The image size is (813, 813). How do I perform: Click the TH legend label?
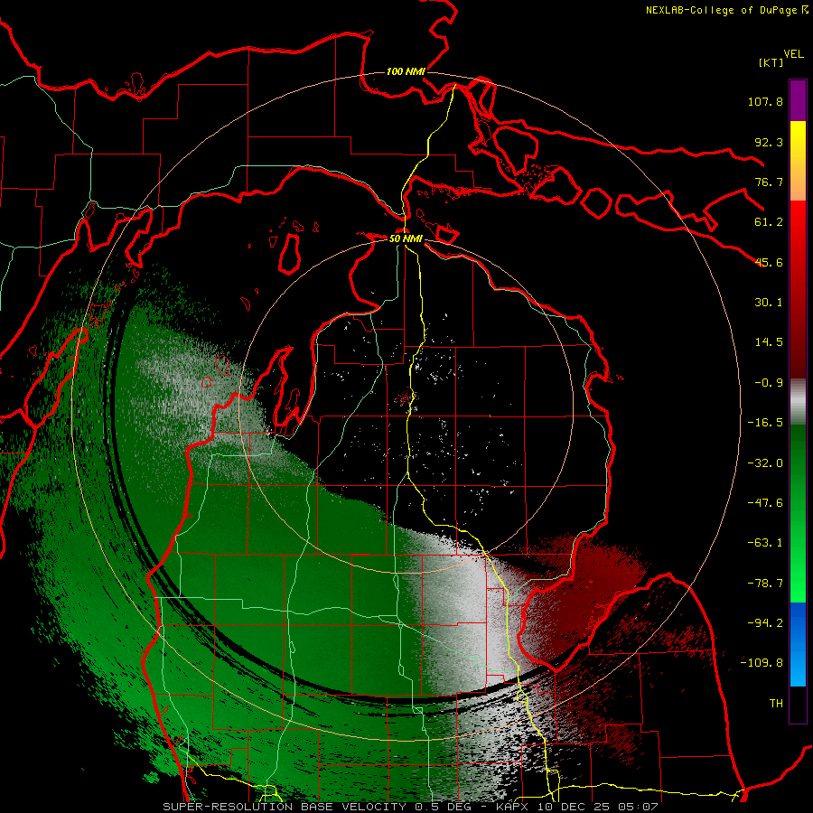click(776, 704)
